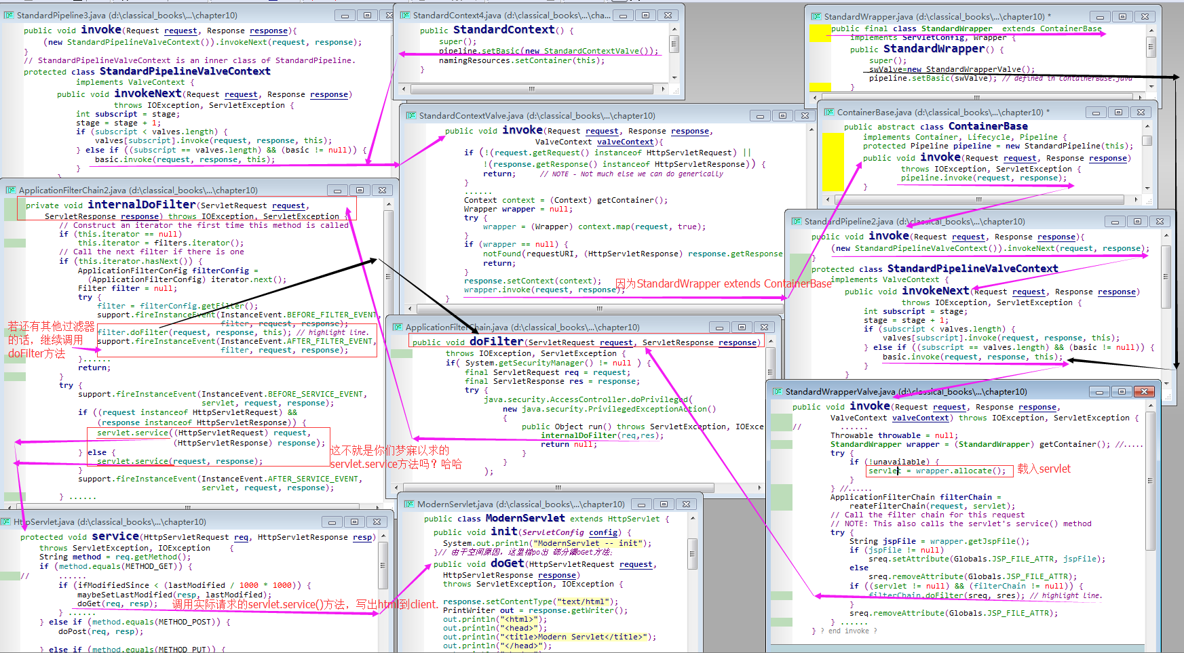Maximize the StandardWrapper.java window
The width and height of the screenshot is (1184, 653).
tap(1122, 16)
